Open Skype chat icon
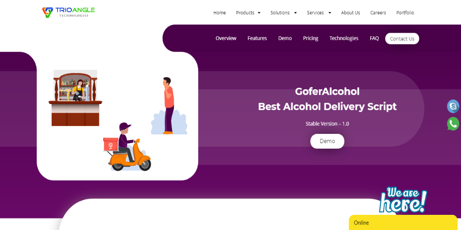Screen dimensions: 461x230 [x=453, y=106]
